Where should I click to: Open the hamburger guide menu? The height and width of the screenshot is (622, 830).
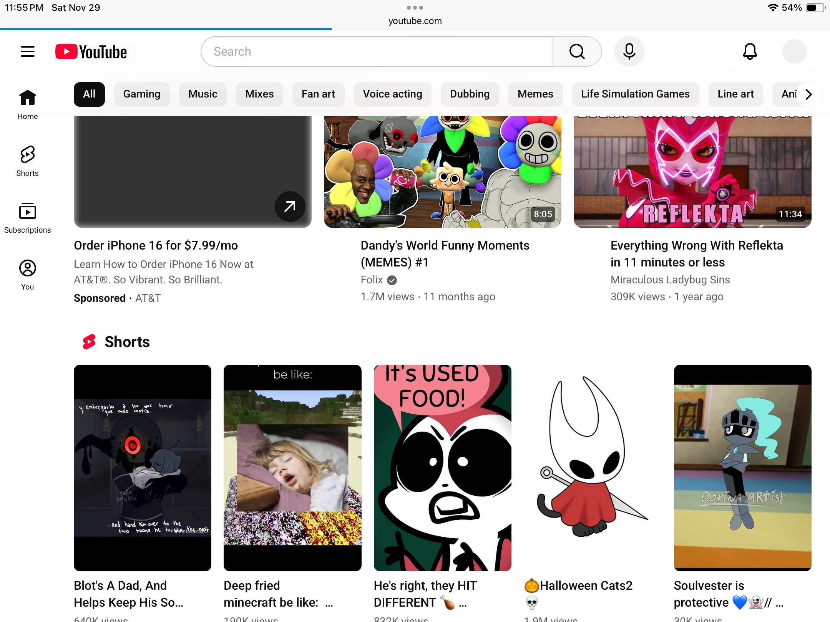click(x=28, y=51)
